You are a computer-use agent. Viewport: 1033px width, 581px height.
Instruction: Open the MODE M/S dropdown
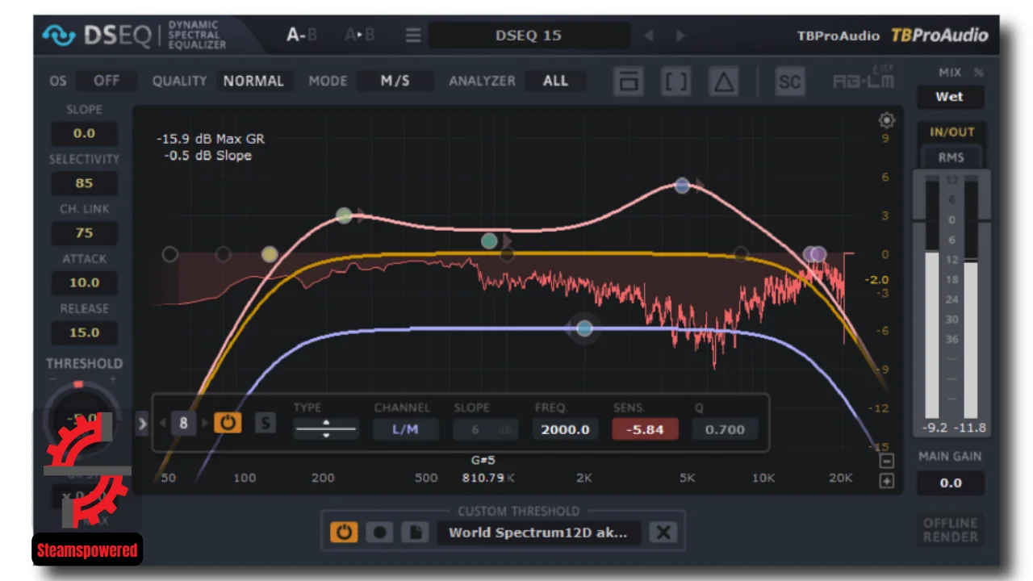pyautogui.click(x=395, y=81)
